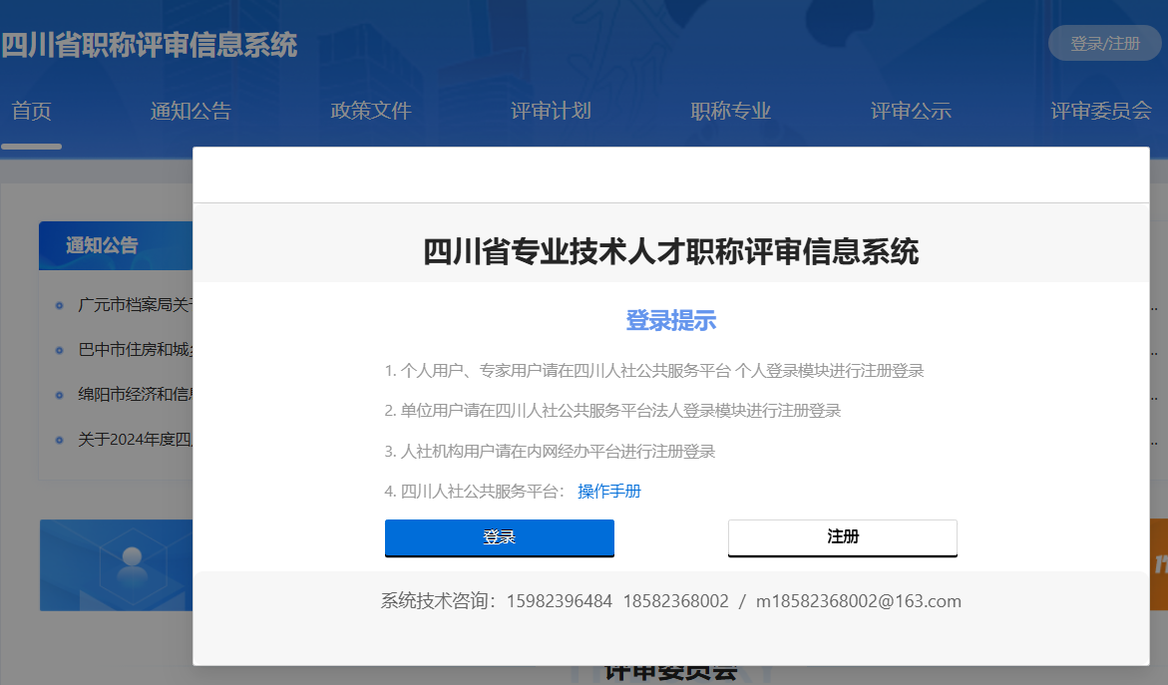Click the 通知公告 panel header
This screenshot has height=685, width=1168.
pyautogui.click(x=116, y=245)
